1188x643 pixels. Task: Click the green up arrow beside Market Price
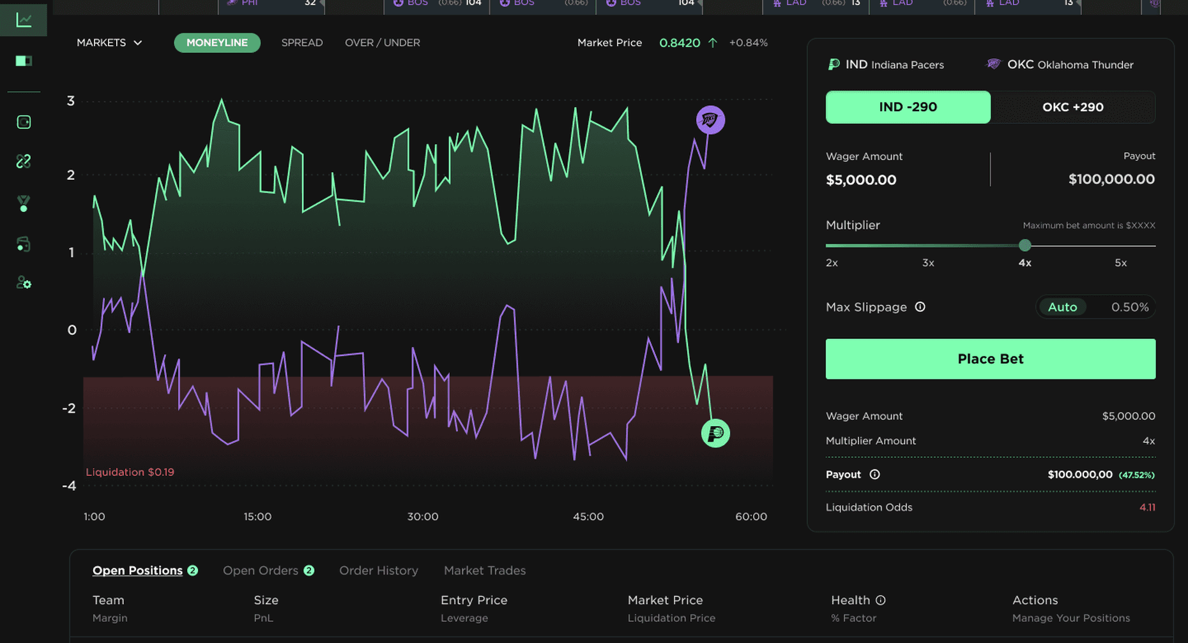[x=712, y=43]
